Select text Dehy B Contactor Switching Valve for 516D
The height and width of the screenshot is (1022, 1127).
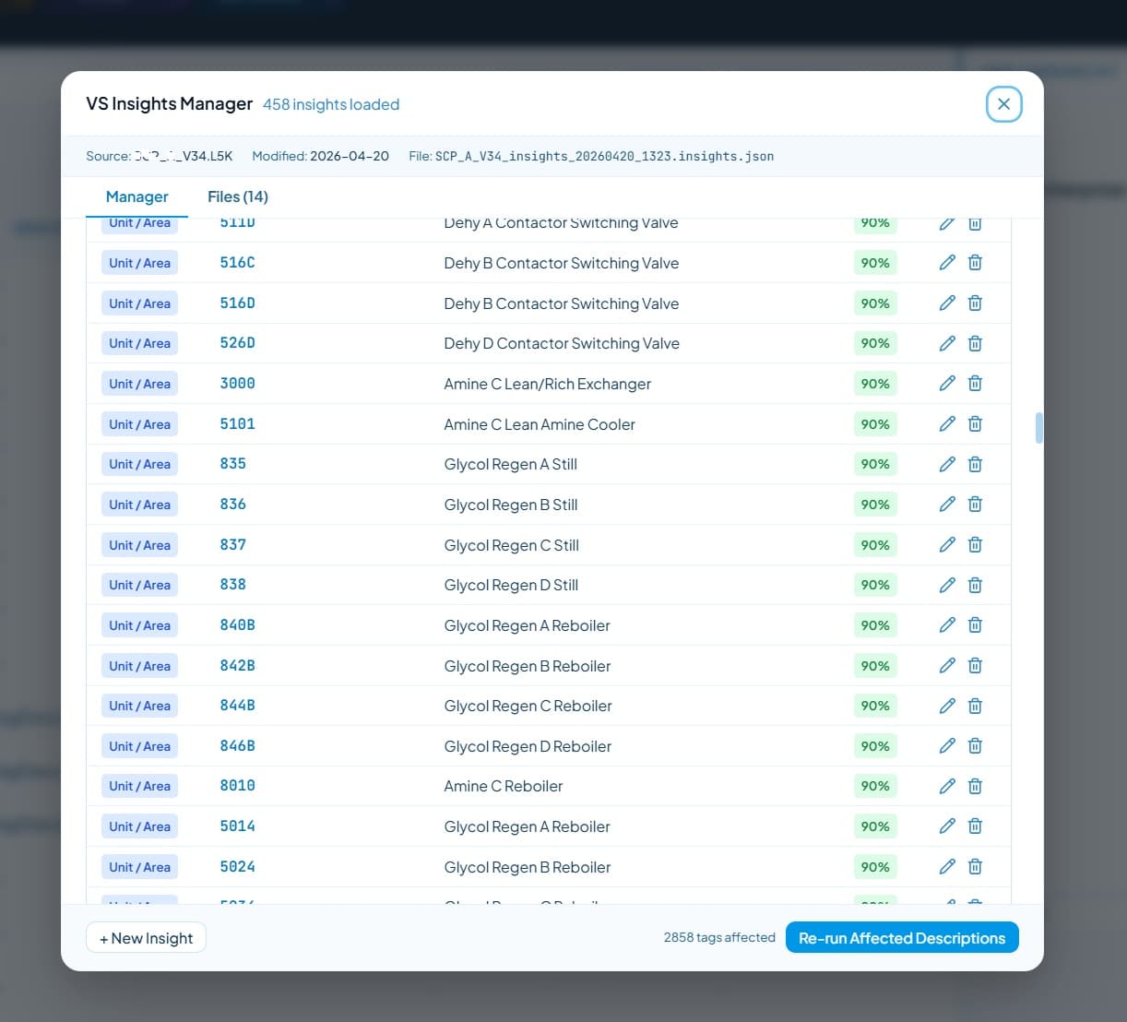[561, 303]
